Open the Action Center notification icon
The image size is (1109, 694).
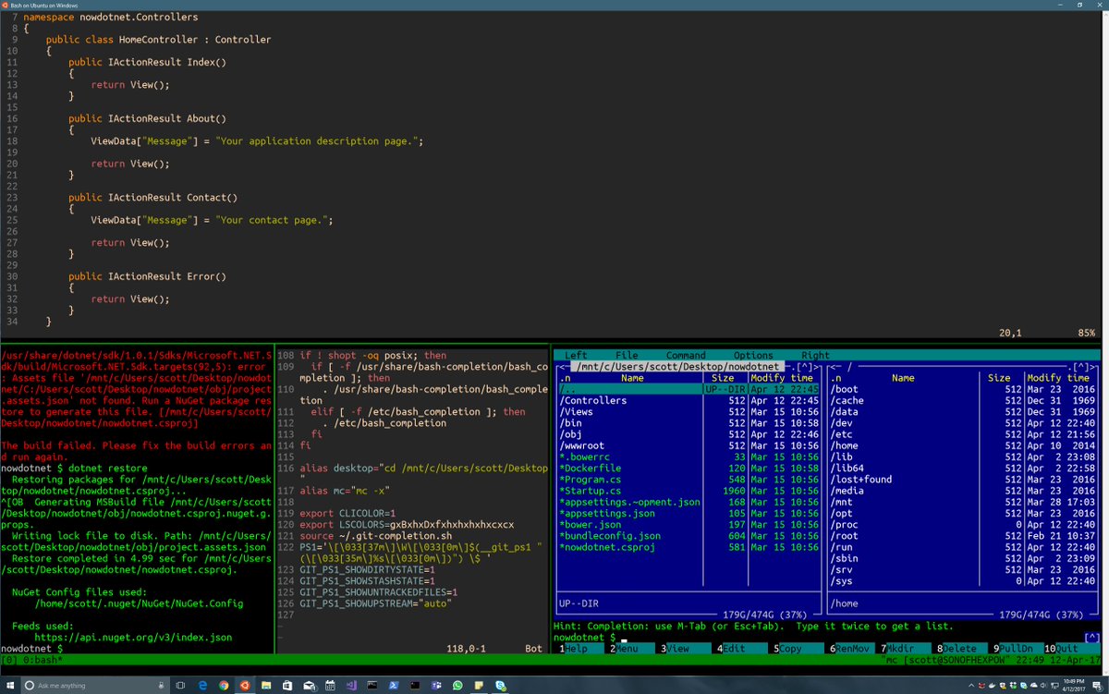[x=1096, y=686]
